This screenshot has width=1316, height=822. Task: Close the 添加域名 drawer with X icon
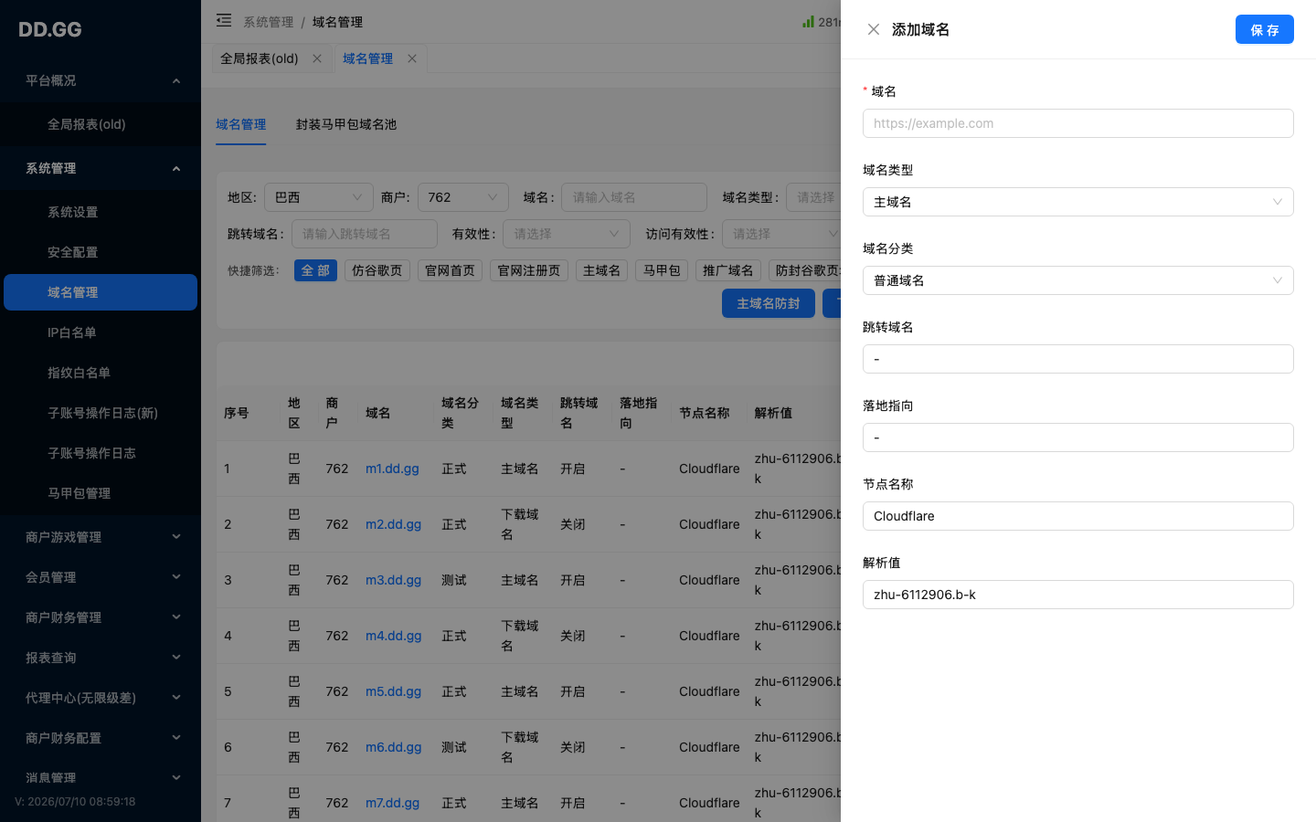[x=874, y=29]
